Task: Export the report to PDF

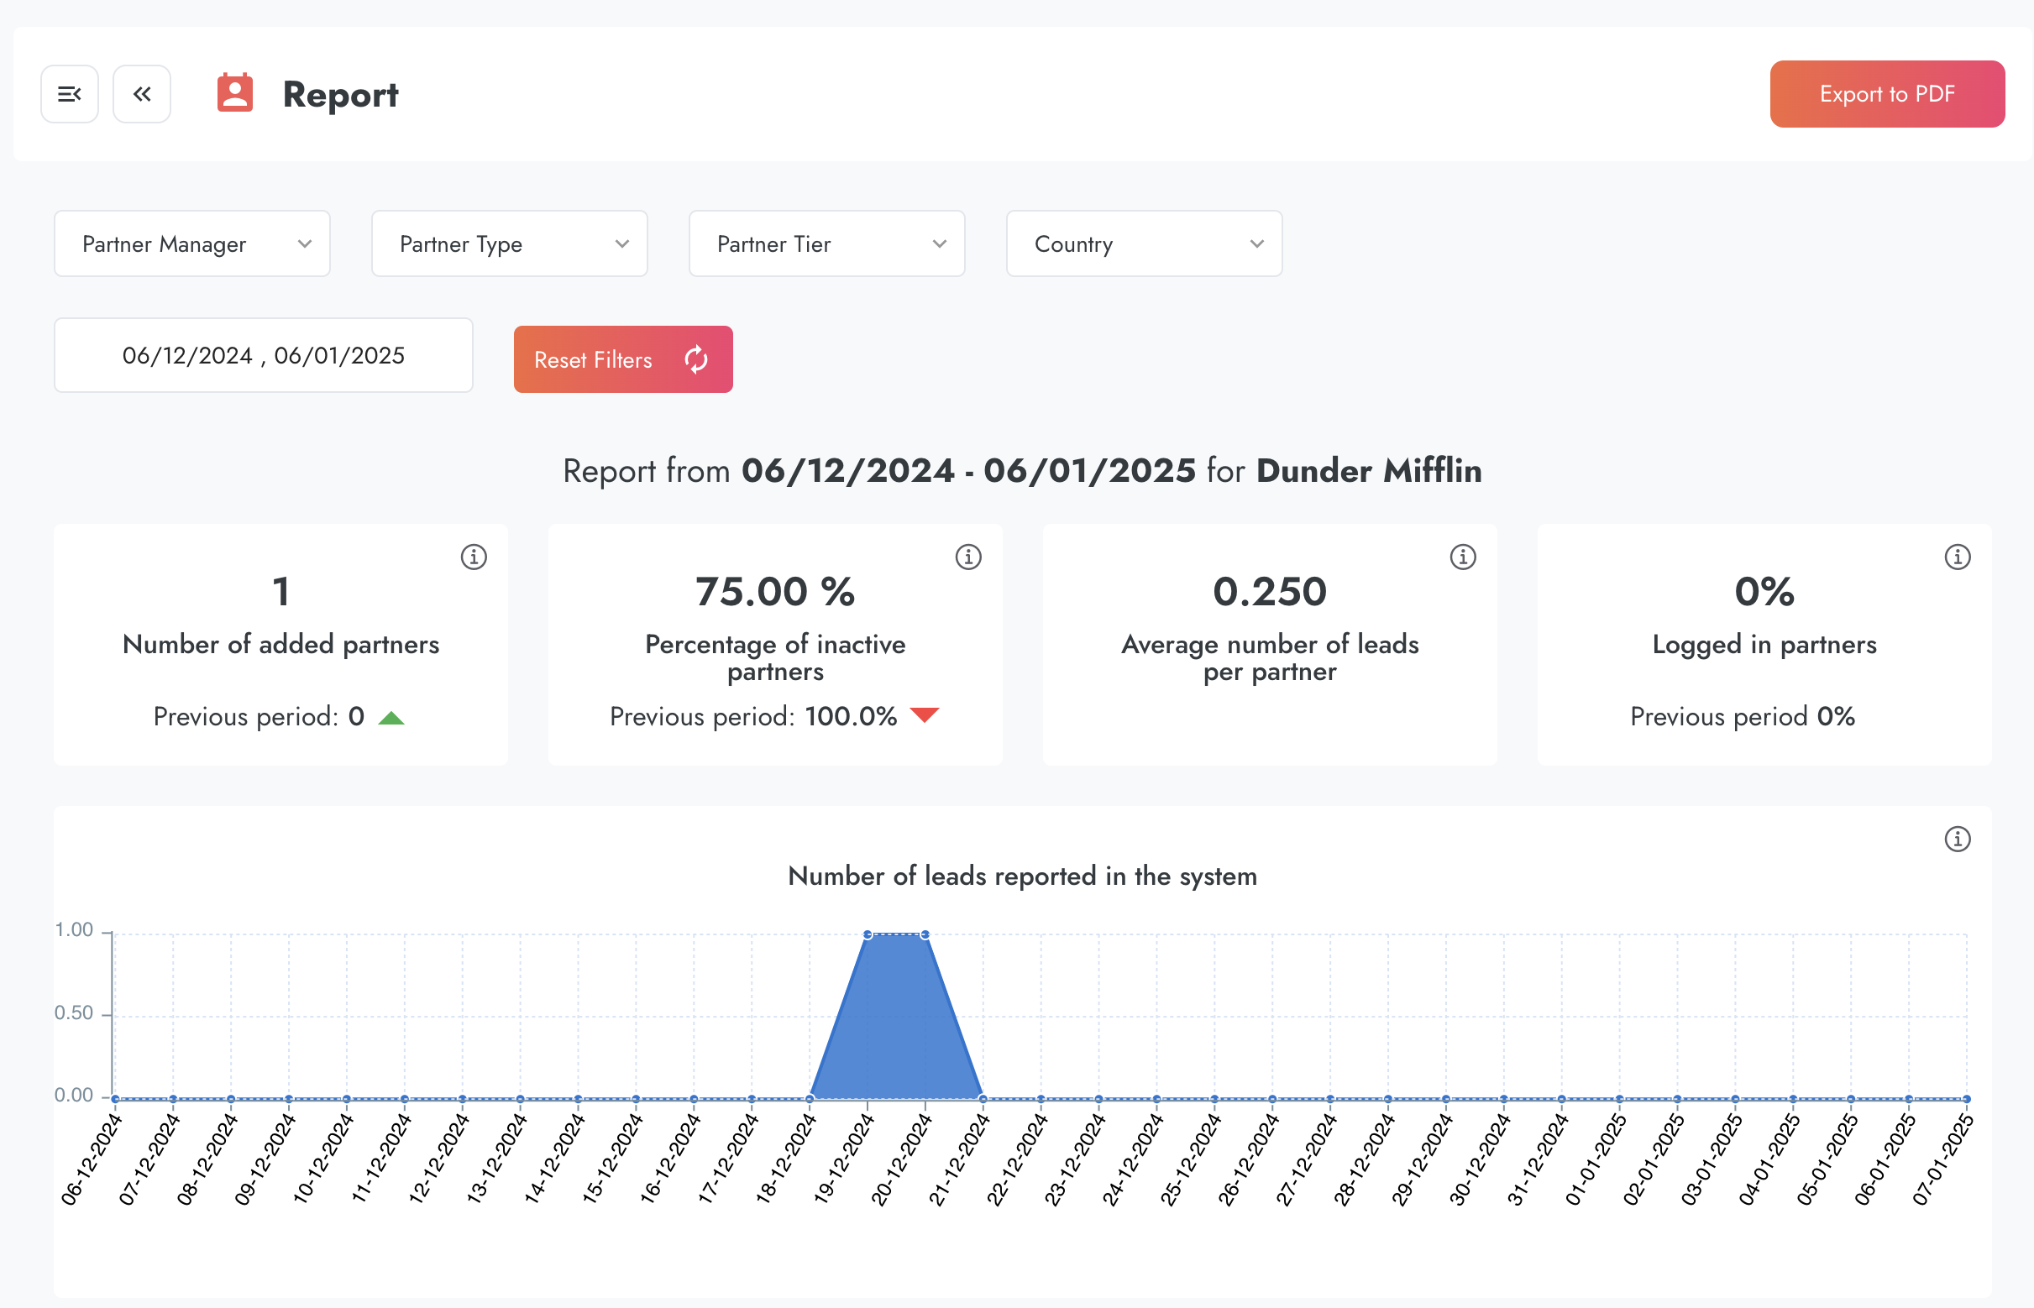Action: pyautogui.click(x=1886, y=94)
